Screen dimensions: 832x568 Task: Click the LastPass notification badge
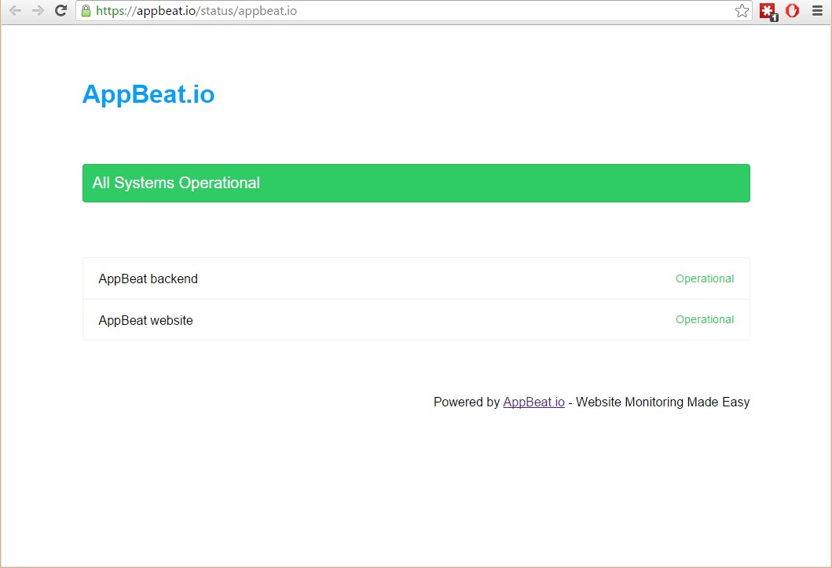(775, 17)
